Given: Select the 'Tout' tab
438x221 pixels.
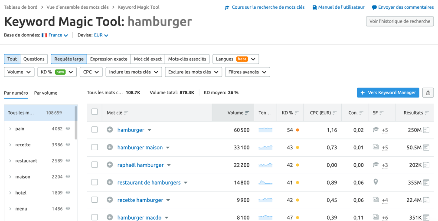Looking at the screenshot, I should [x=12, y=59].
